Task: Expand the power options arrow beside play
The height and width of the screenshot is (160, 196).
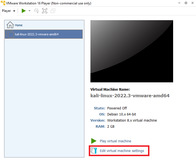Action: click(29, 11)
